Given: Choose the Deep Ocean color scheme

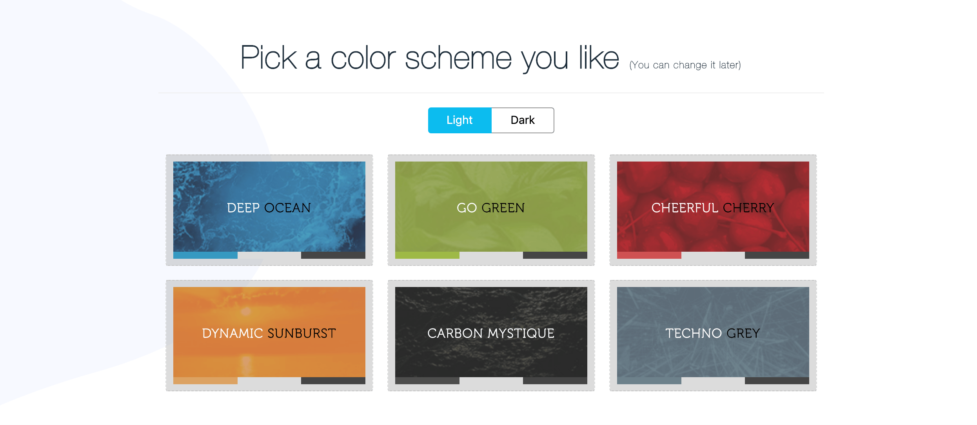Looking at the screenshot, I should coord(269,207).
